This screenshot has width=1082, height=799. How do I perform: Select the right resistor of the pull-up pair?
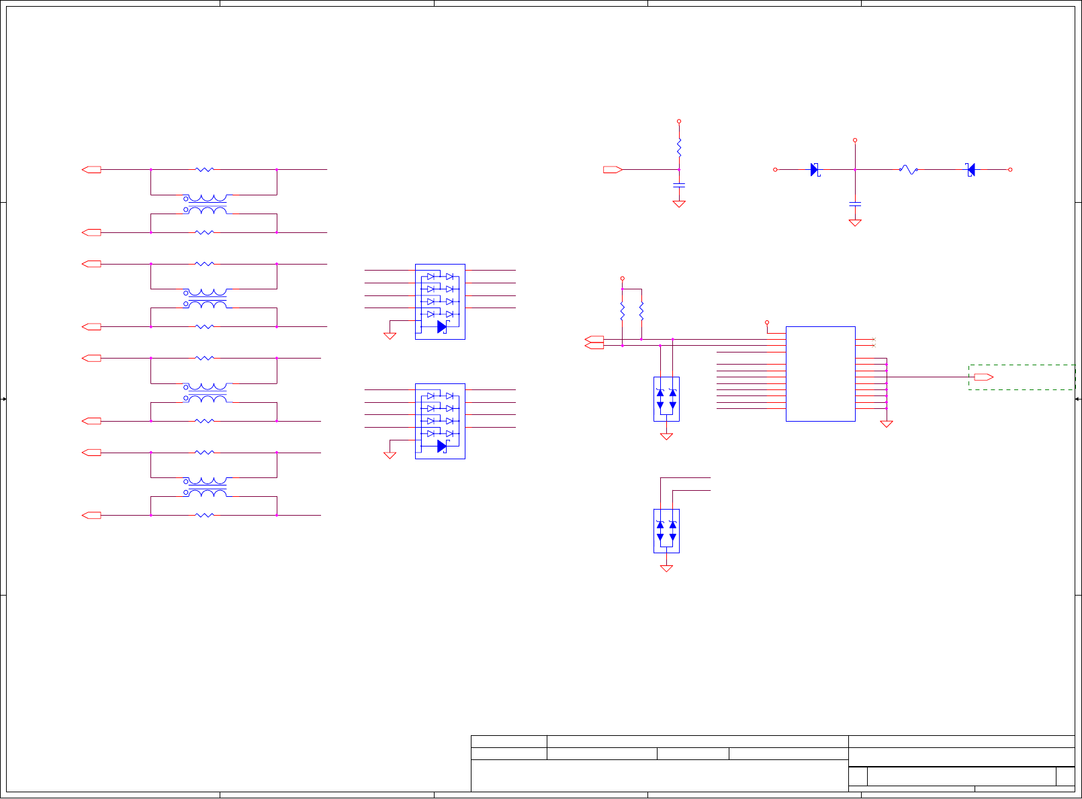[x=641, y=311]
